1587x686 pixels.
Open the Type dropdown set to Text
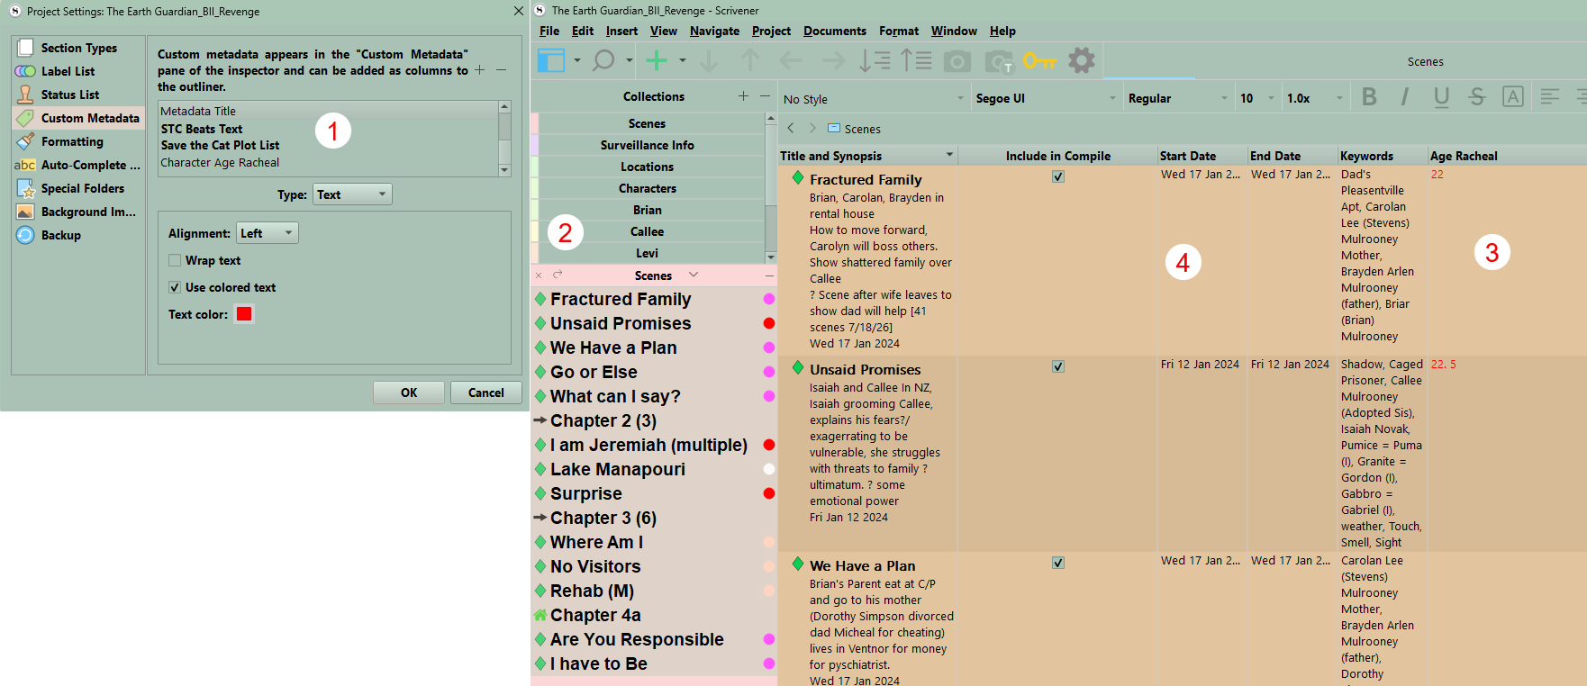(352, 194)
